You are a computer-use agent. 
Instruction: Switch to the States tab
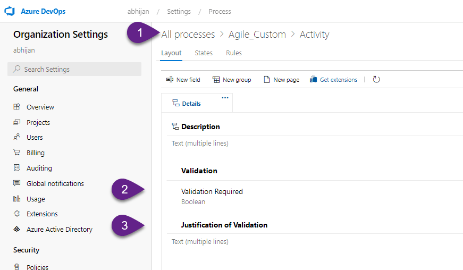pos(204,53)
